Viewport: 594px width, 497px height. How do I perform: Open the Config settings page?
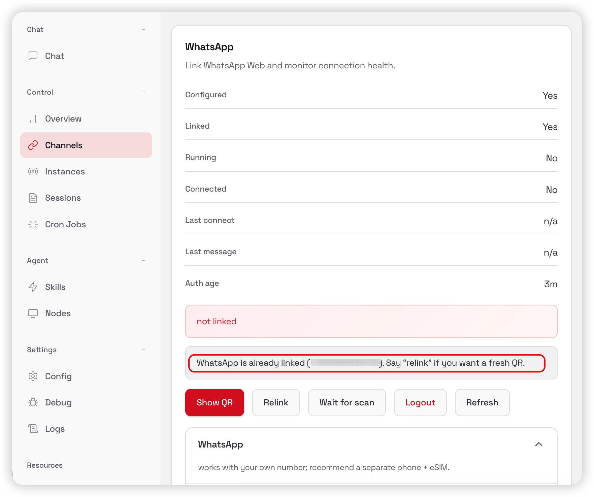tap(86, 376)
